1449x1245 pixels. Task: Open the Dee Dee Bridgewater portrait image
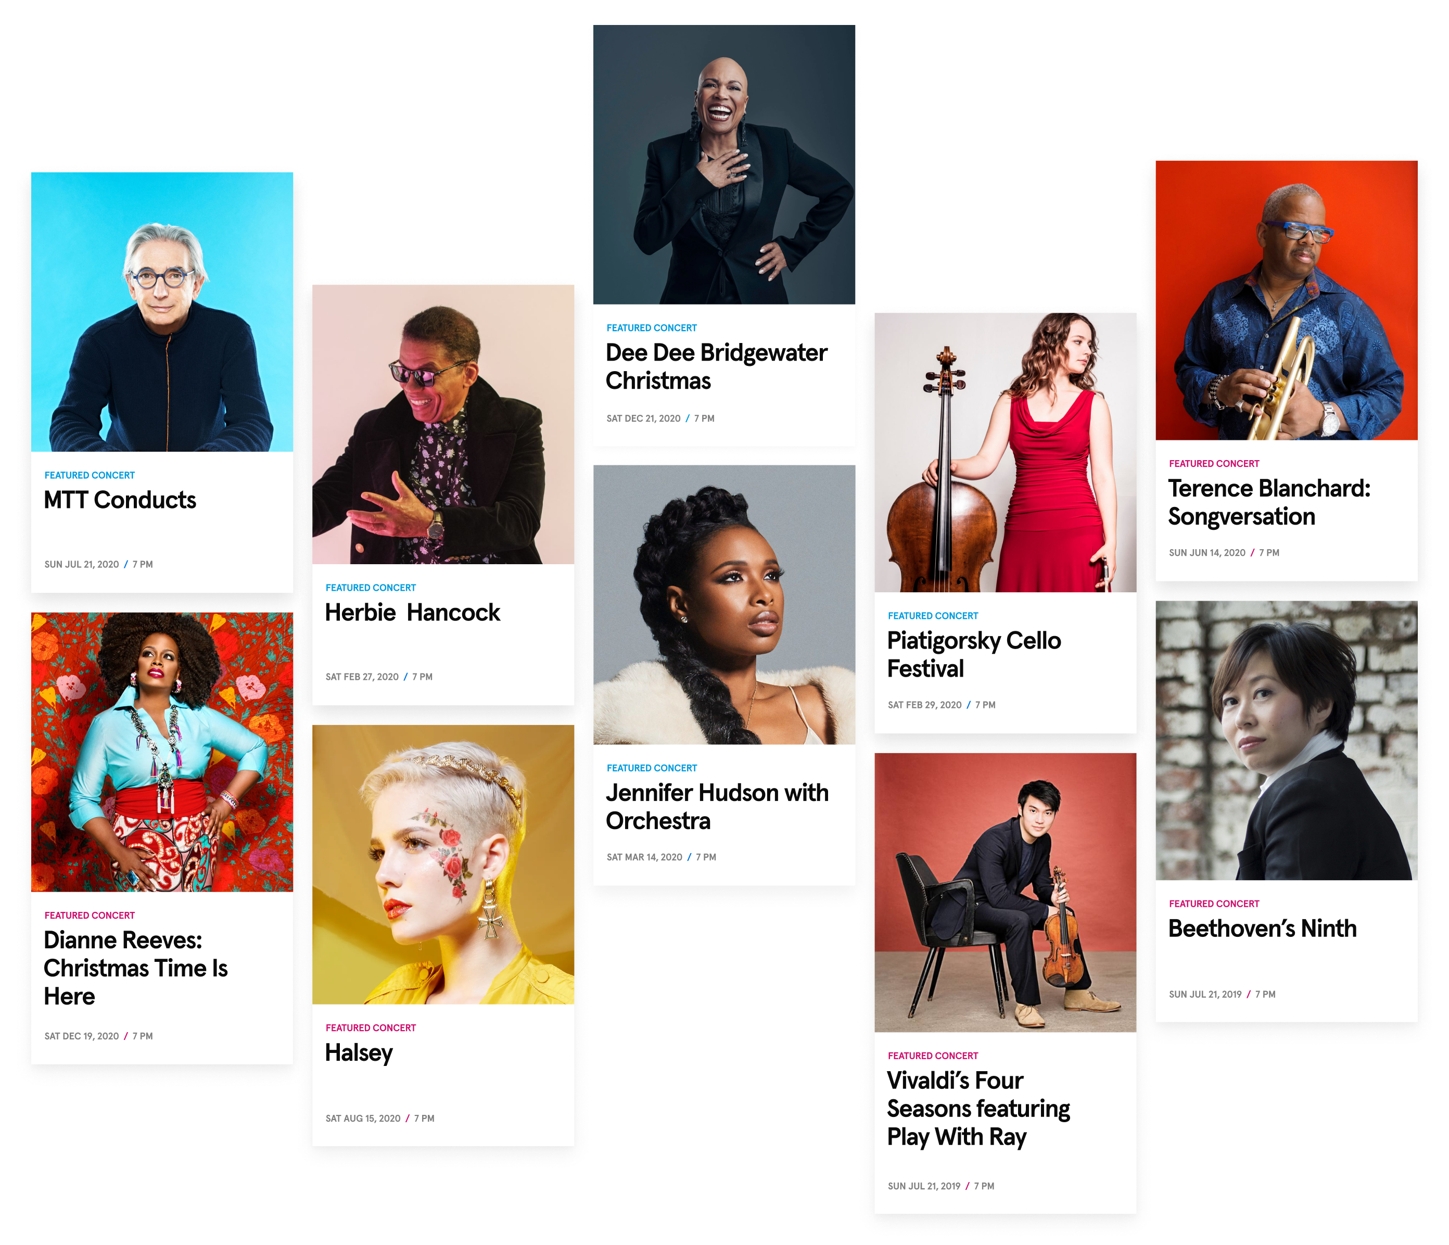tap(724, 164)
